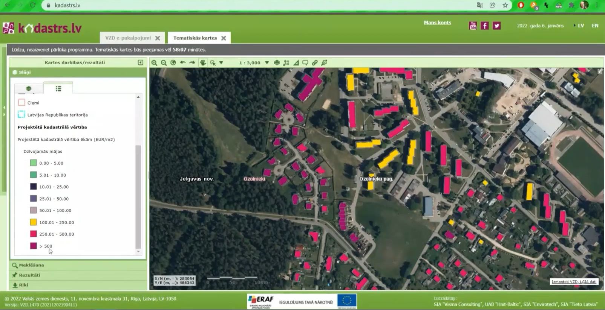
Task: Expand the Meklēšana section
Action: click(31, 265)
